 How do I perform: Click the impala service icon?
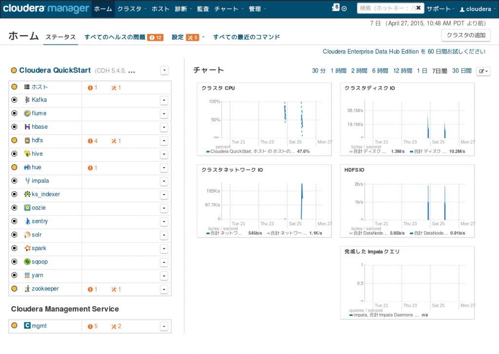click(x=27, y=181)
